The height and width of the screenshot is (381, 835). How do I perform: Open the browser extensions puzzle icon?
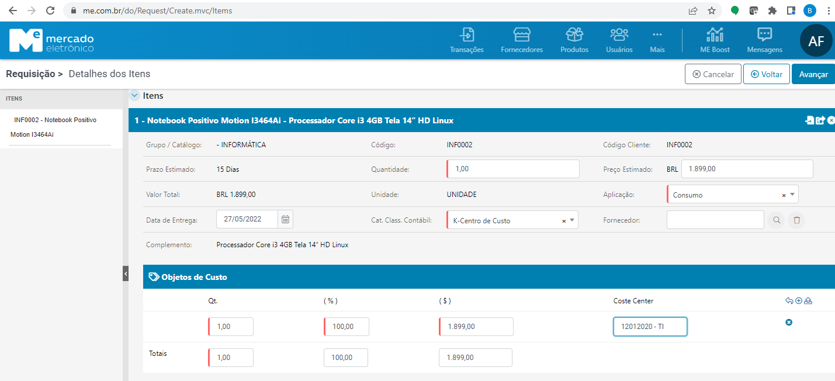pos(772,11)
